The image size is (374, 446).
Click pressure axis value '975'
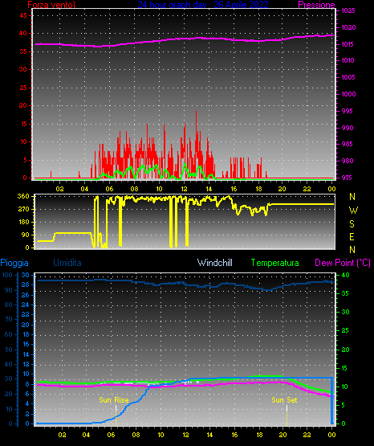[x=347, y=178]
